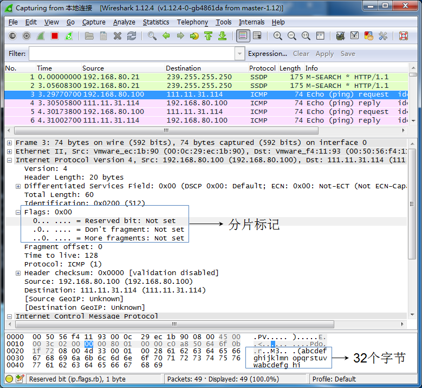Start a new live capture (shark fin)
Viewport: 422px width, 388px height.
[41, 36]
